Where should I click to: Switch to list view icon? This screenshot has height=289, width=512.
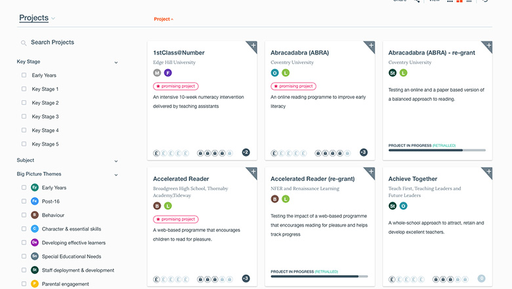pos(469,1)
